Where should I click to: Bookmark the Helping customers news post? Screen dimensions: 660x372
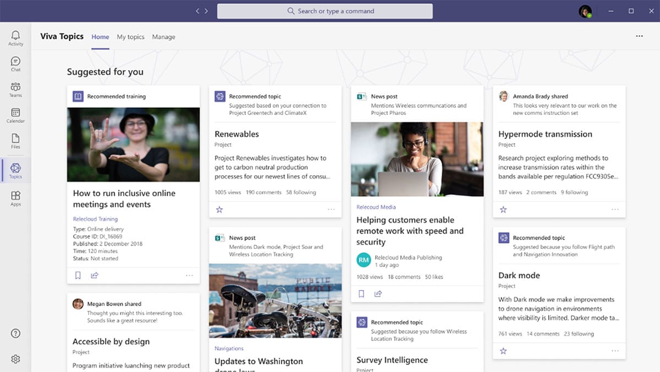(361, 293)
